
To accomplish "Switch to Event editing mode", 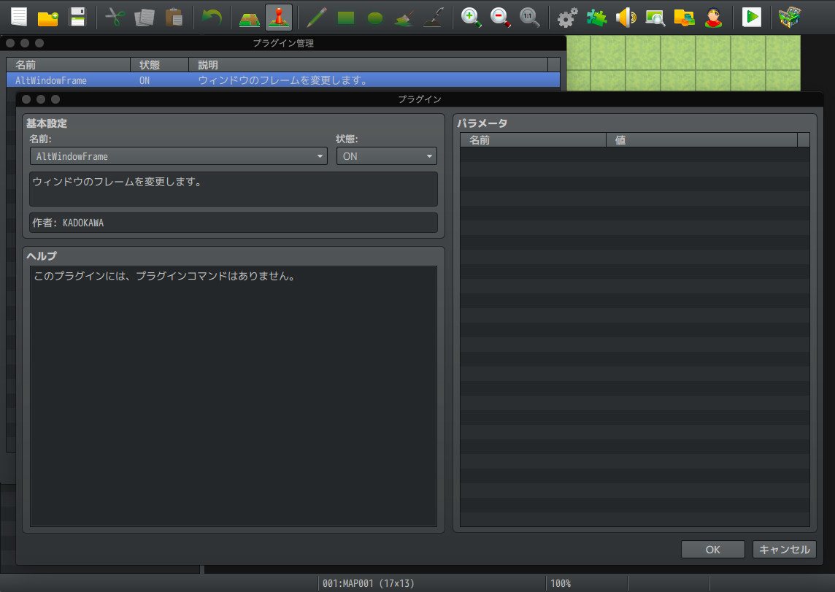I will (277, 16).
